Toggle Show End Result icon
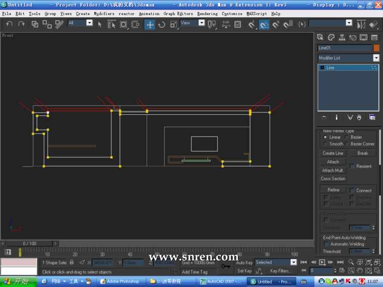This screenshot has height=287, width=383. point(336,118)
